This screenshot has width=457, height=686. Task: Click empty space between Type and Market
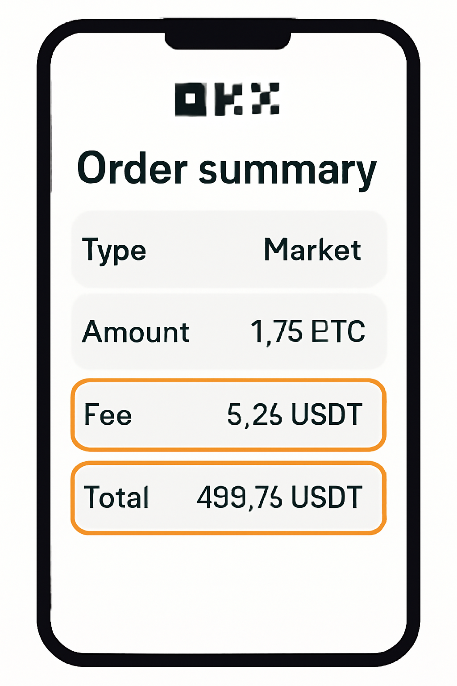pyautogui.click(x=205, y=250)
